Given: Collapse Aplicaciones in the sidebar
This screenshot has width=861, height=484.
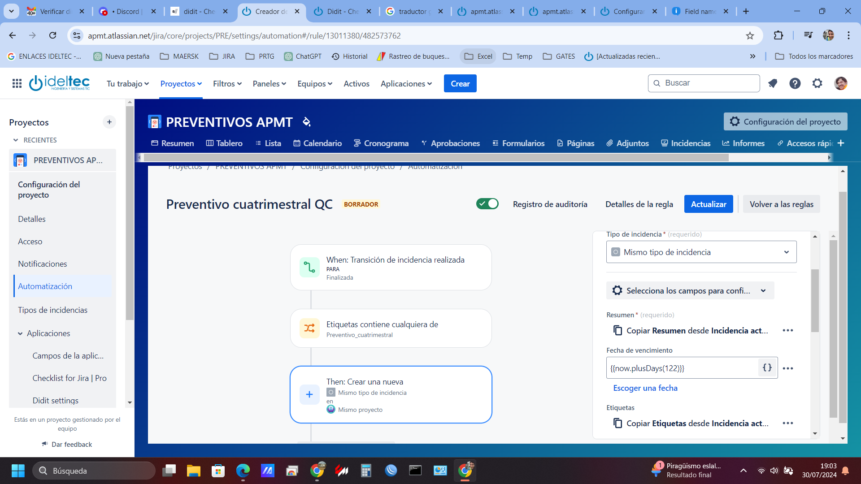Looking at the screenshot, I should coord(20,333).
